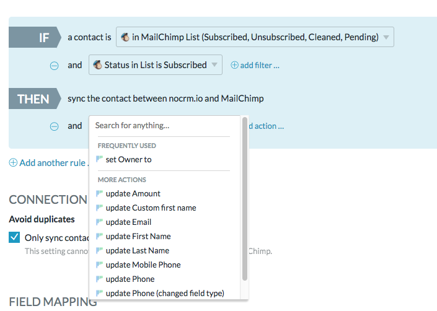Select update Custom first name action
The image size is (437, 311).
pyautogui.click(x=151, y=208)
